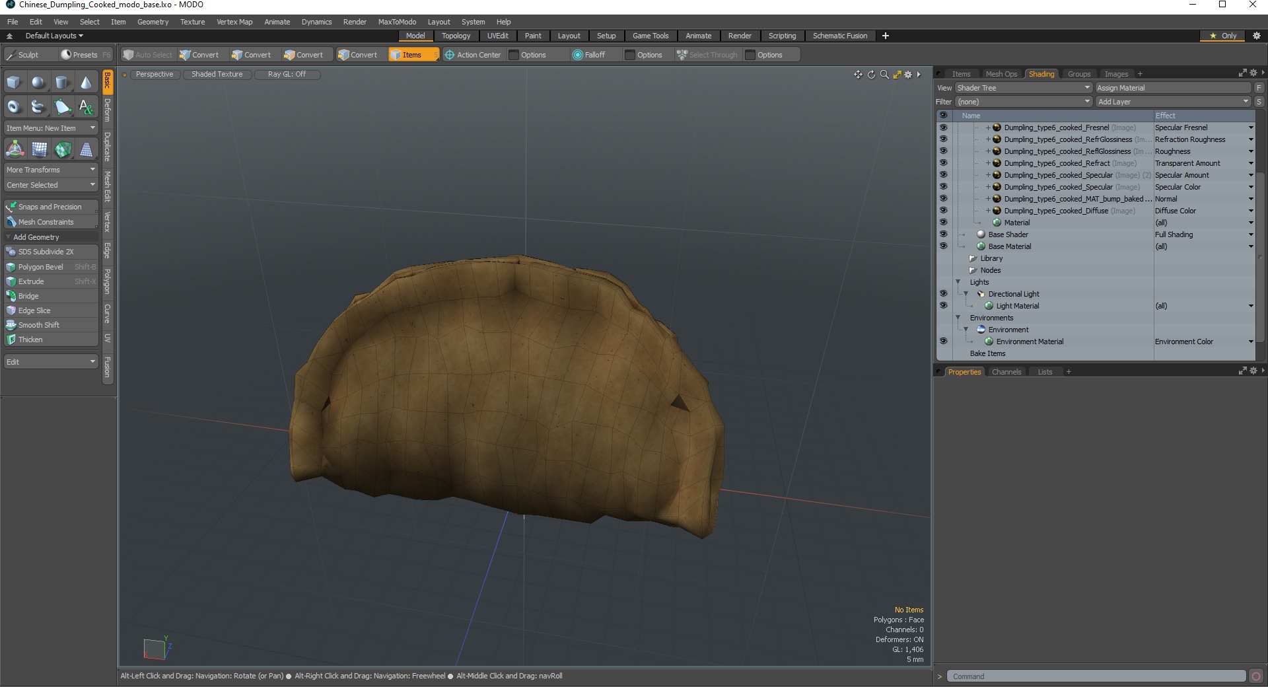The image size is (1268, 687).
Task: Click the Command input field
Action: [x=1096, y=676]
